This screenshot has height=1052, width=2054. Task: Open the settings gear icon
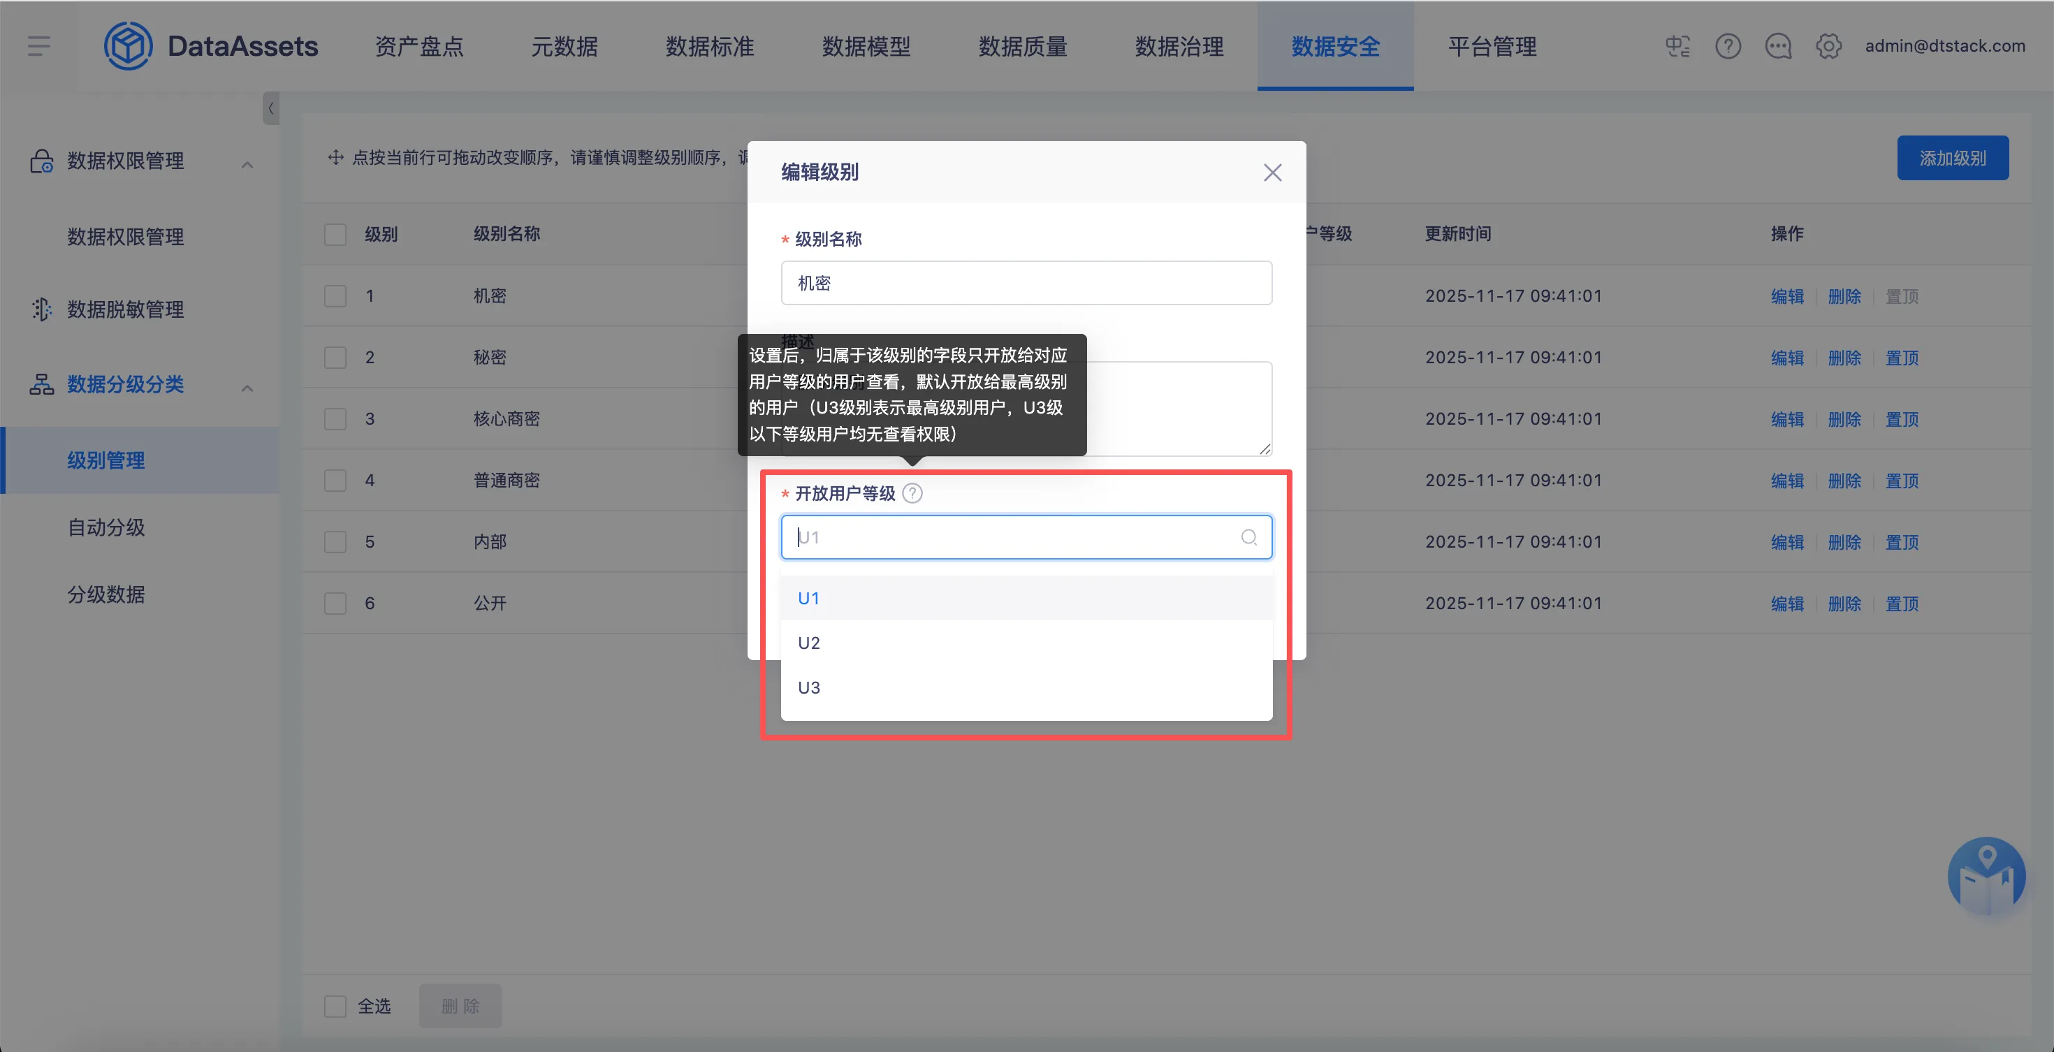1828,46
